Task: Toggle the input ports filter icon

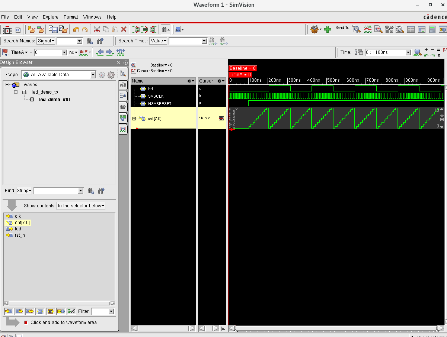Action: click(9, 311)
